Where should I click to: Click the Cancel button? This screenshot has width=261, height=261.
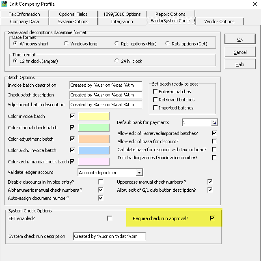point(240,52)
